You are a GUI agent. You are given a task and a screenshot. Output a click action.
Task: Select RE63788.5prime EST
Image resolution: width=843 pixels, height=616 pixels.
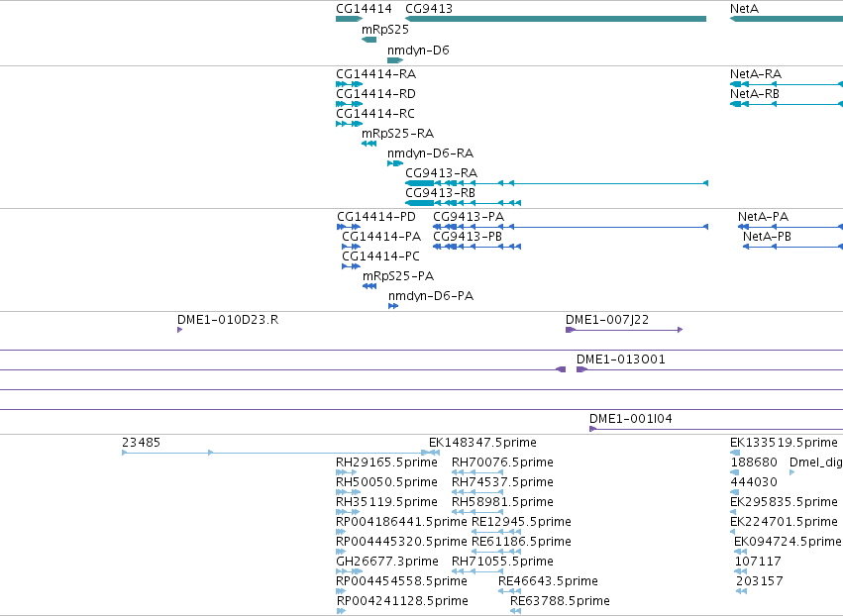click(x=515, y=611)
